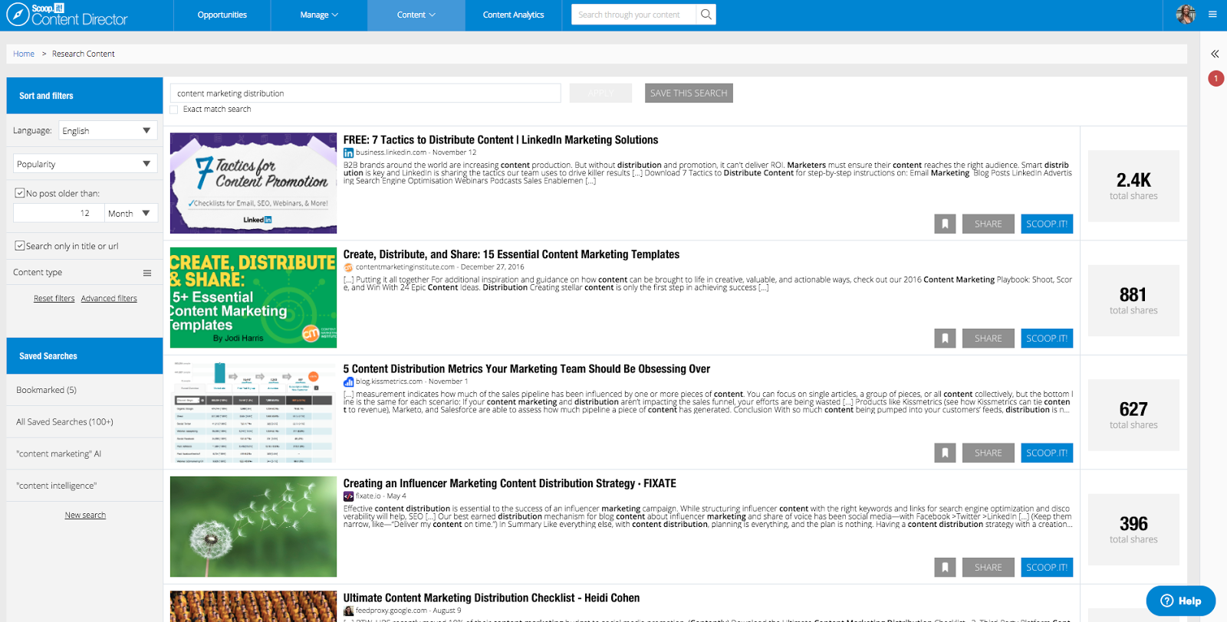Click the Scoop.it Content Director logo
This screenshot has height=622, width=1227.
pos(67,15)
